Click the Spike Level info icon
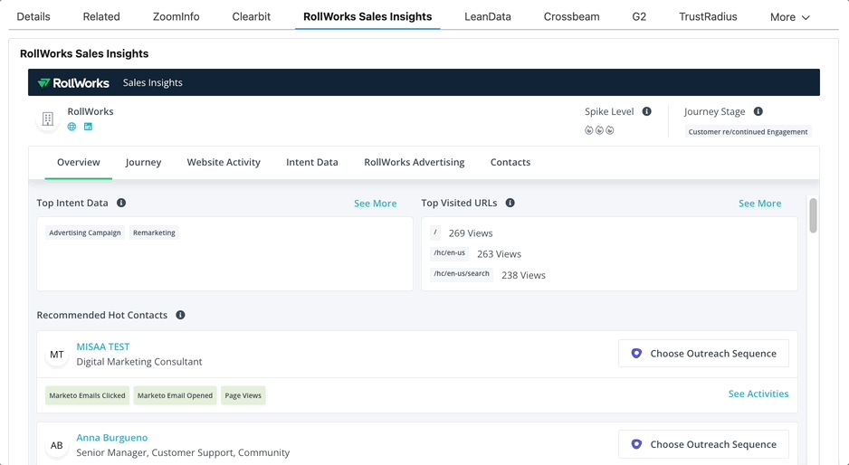 [x=646, y=111]
